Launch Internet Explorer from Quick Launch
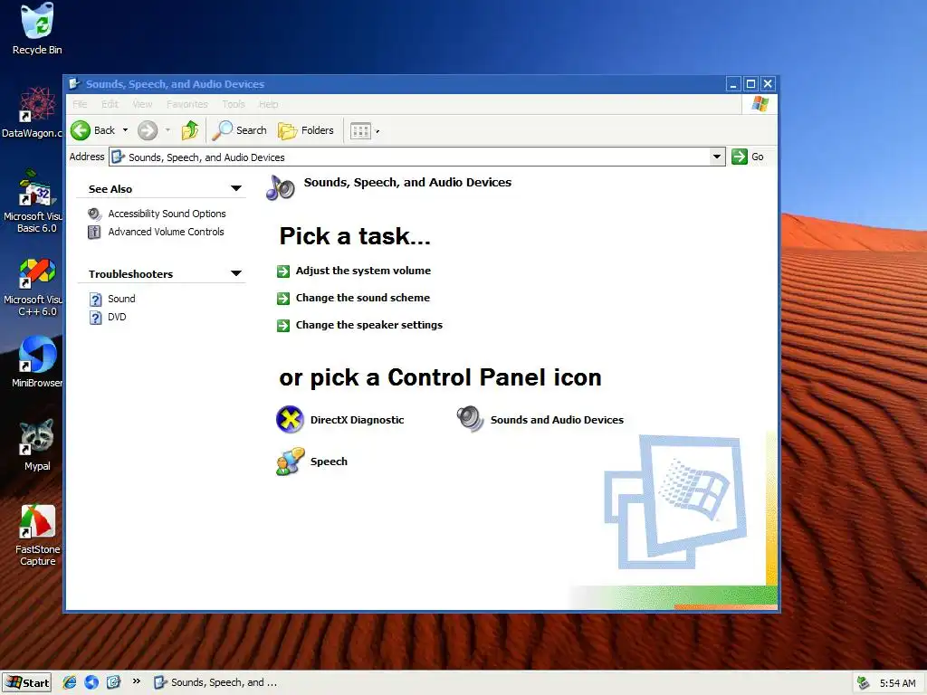927x695 pixels. pyautogui.click(x=69, y=682)
